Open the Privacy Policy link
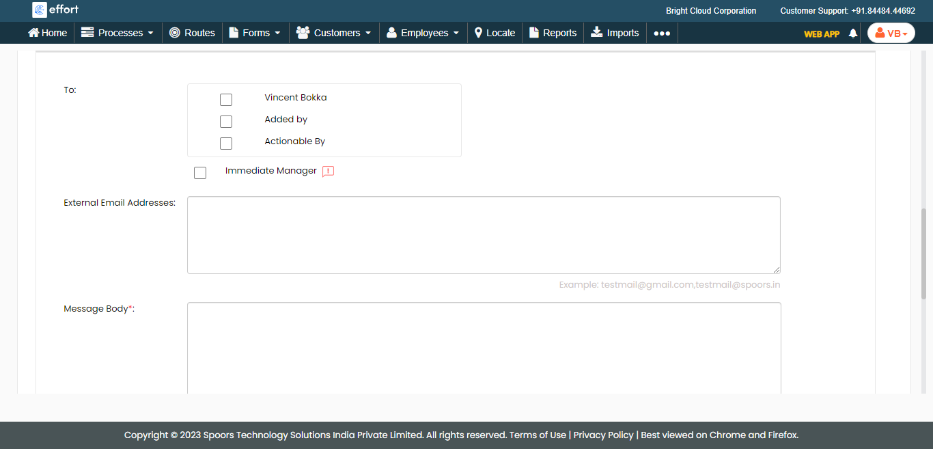Screen dimensions: 933x449 click(603, 435)
